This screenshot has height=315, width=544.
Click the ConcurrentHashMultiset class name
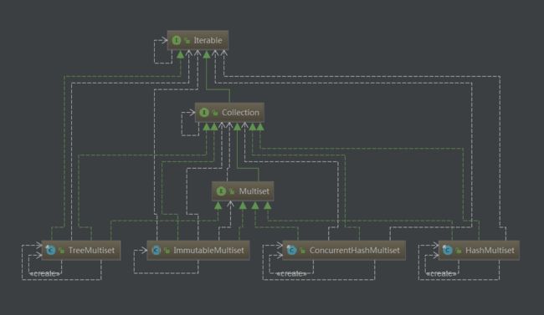[355, 250]
